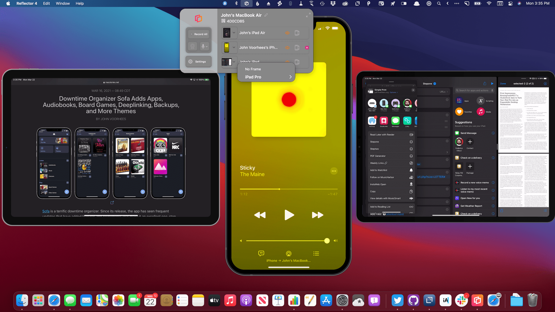Open the Media category in Shortcuts
Image resolution: width=555 pixels, height=312 pixels.
(484, 112)
